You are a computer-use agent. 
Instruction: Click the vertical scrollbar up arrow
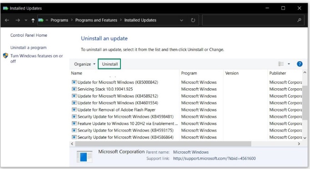(x=305, y=72)
